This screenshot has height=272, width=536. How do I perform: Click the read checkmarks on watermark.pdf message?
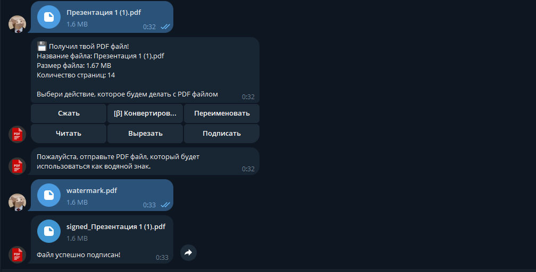point(165,205)
